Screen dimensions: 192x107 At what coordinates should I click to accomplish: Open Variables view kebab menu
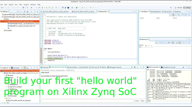coord(189,15)
